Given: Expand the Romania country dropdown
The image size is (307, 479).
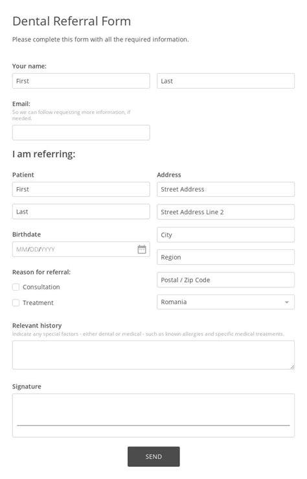Looking at the screenshot, I should 225,302.
